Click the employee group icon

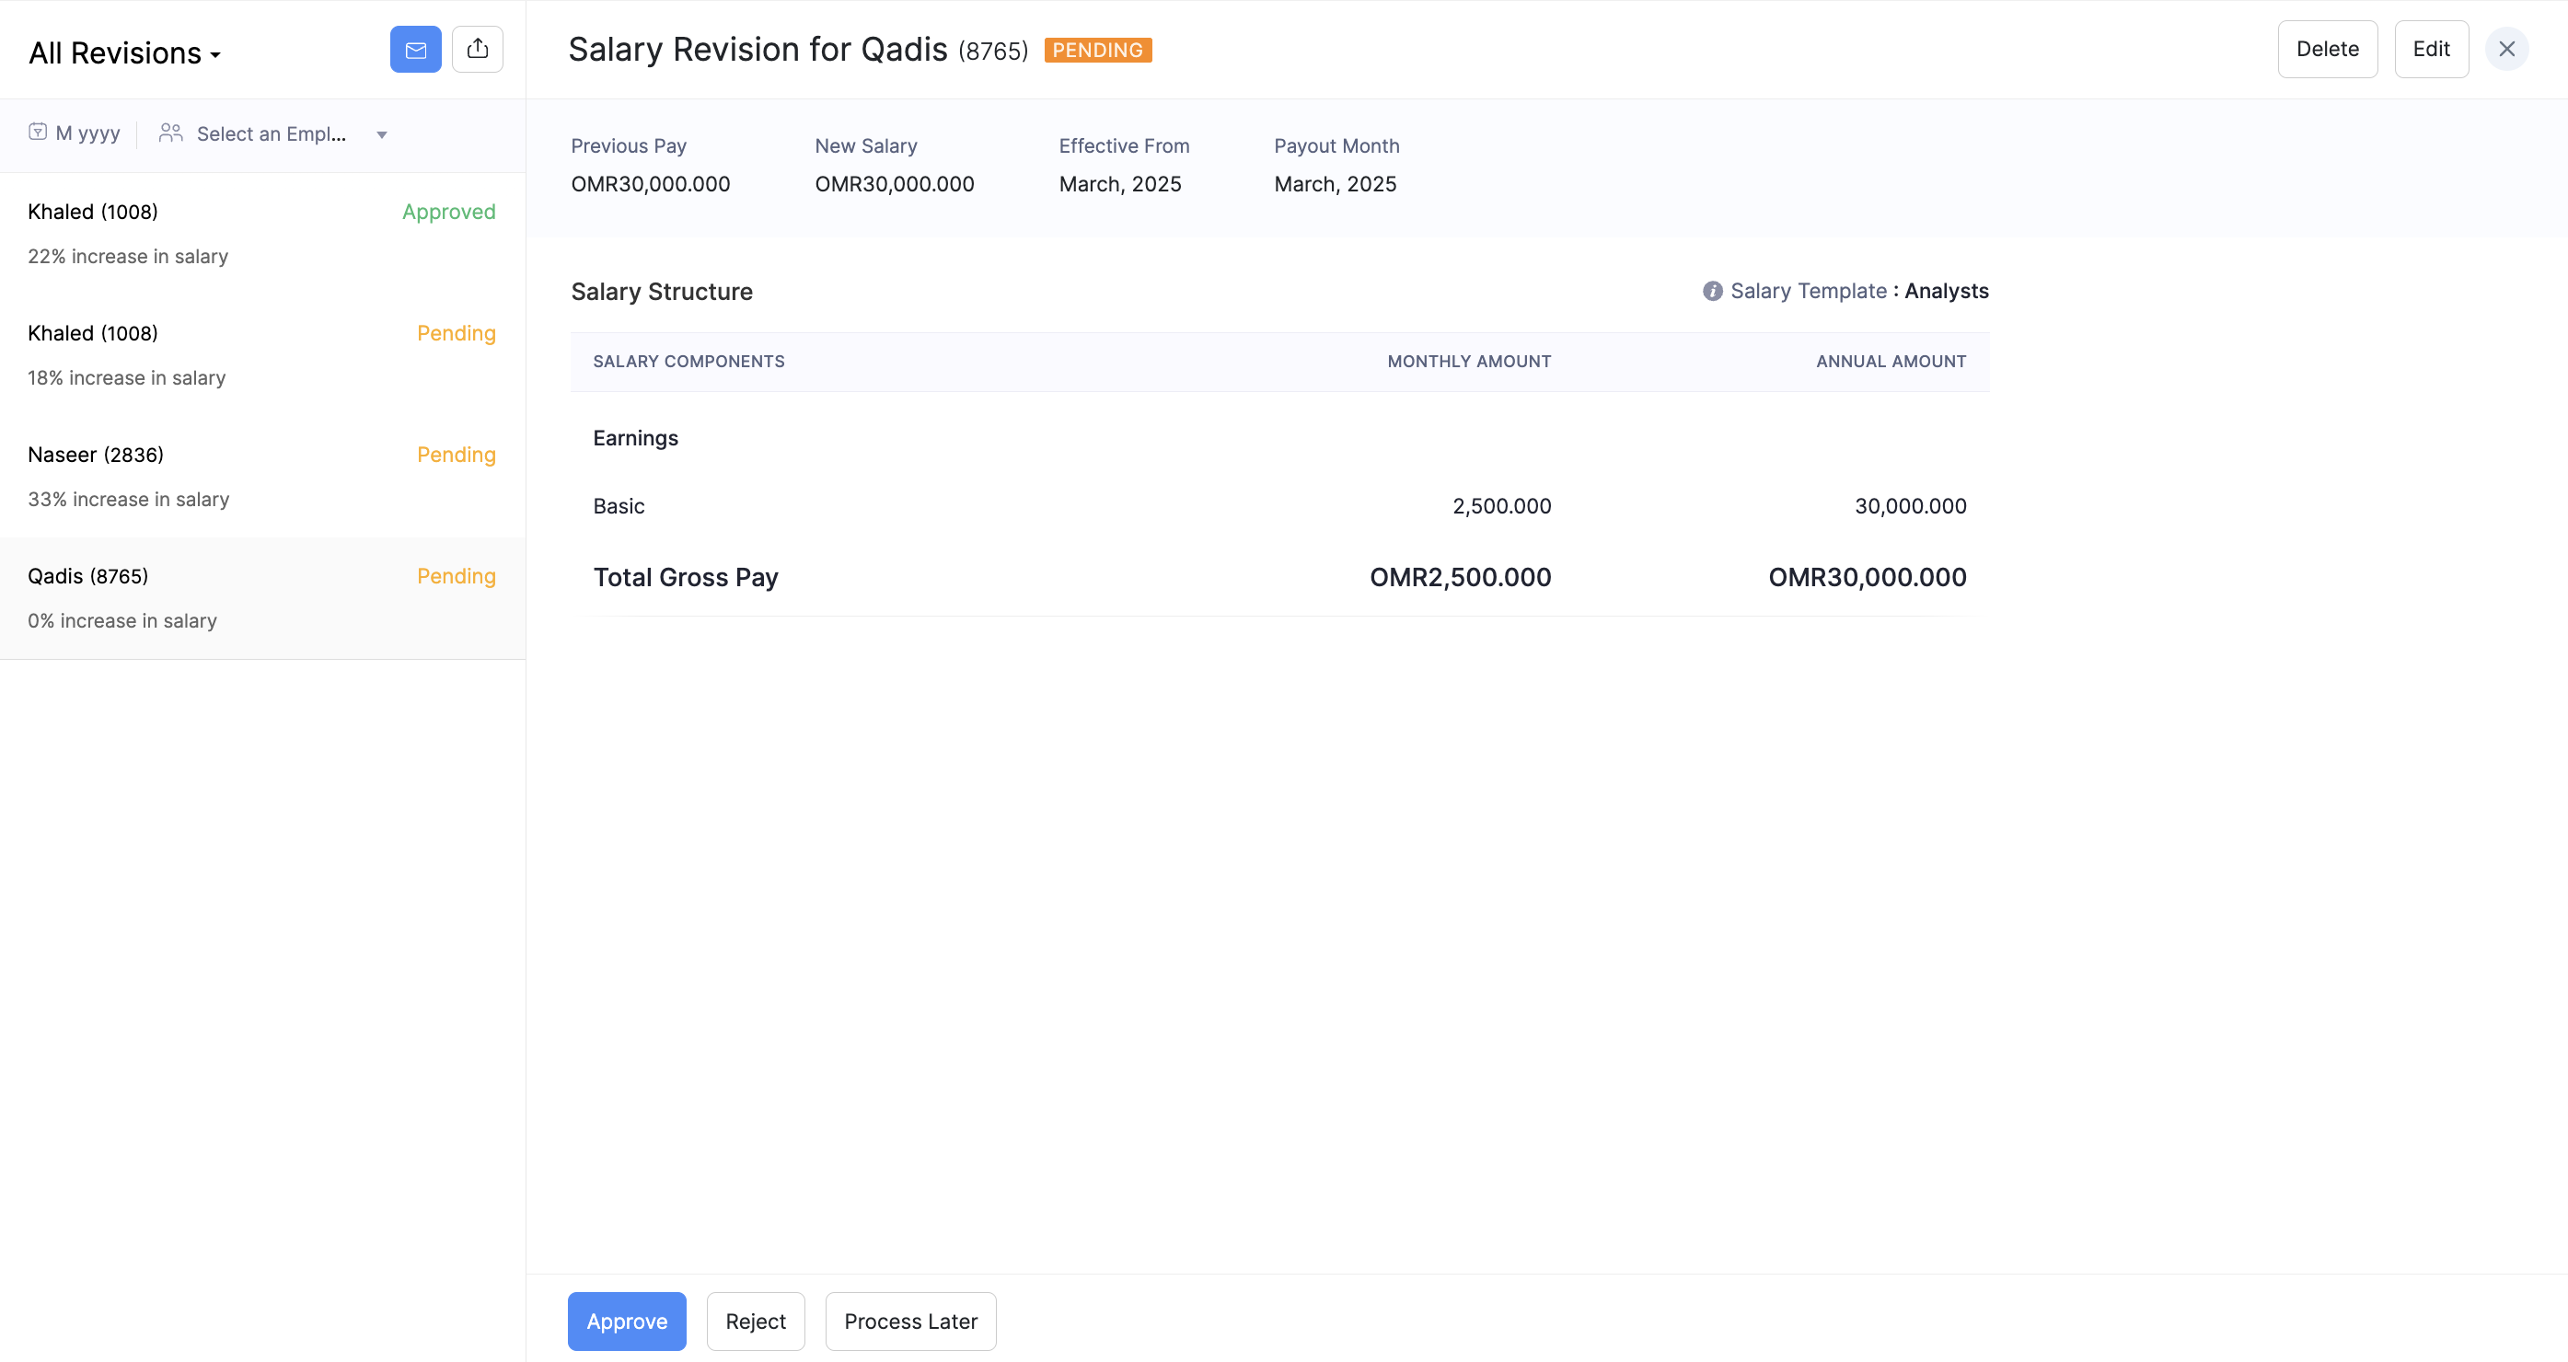click(x=170, y=133)
